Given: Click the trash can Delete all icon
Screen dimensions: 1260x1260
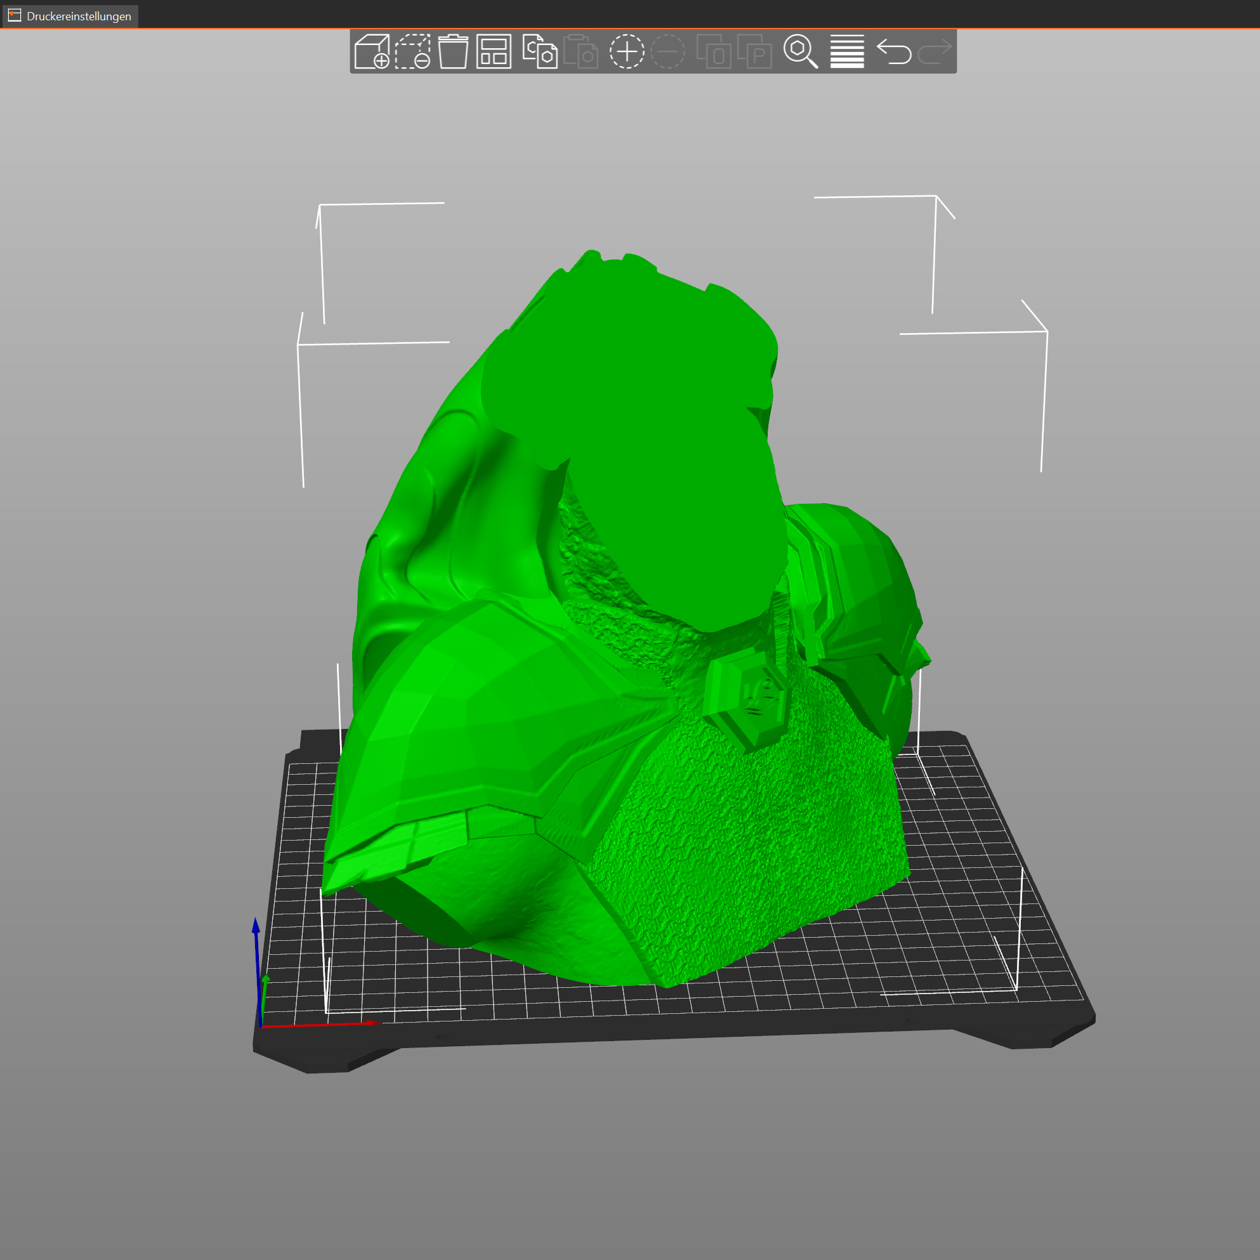Looking at the screenshot, I should click(452, 51).
